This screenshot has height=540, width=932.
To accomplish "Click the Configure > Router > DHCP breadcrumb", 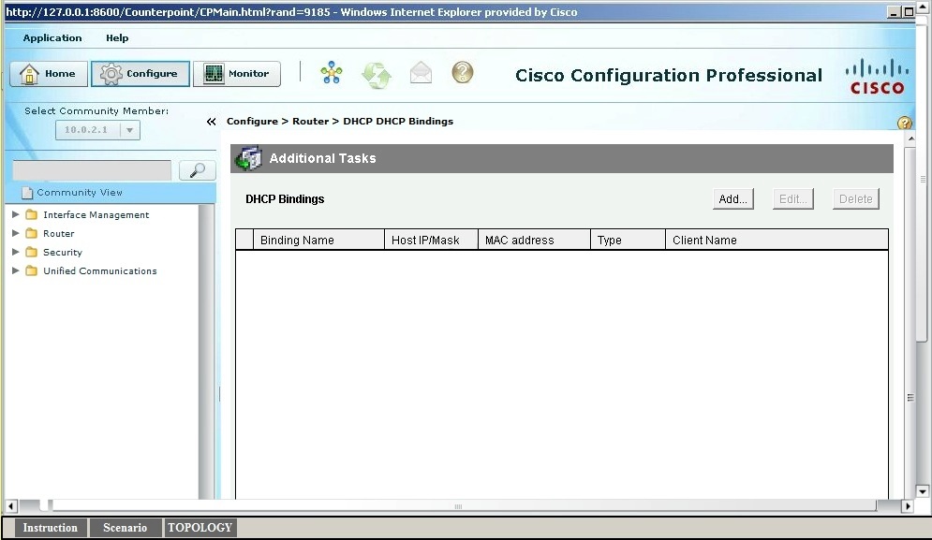I will pos(339,121).
